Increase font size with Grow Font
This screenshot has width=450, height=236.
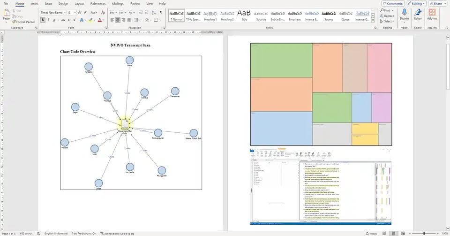80,13
